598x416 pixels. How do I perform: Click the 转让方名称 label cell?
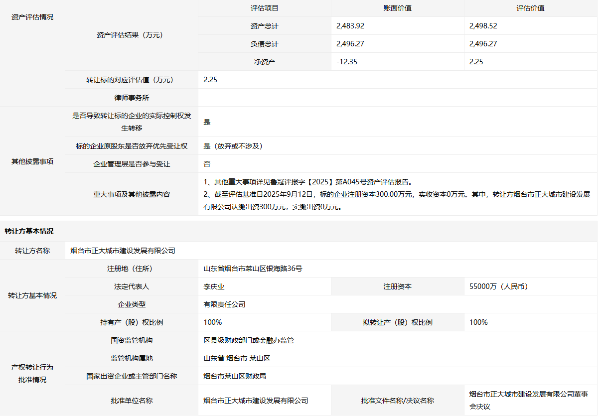(32, 251)
